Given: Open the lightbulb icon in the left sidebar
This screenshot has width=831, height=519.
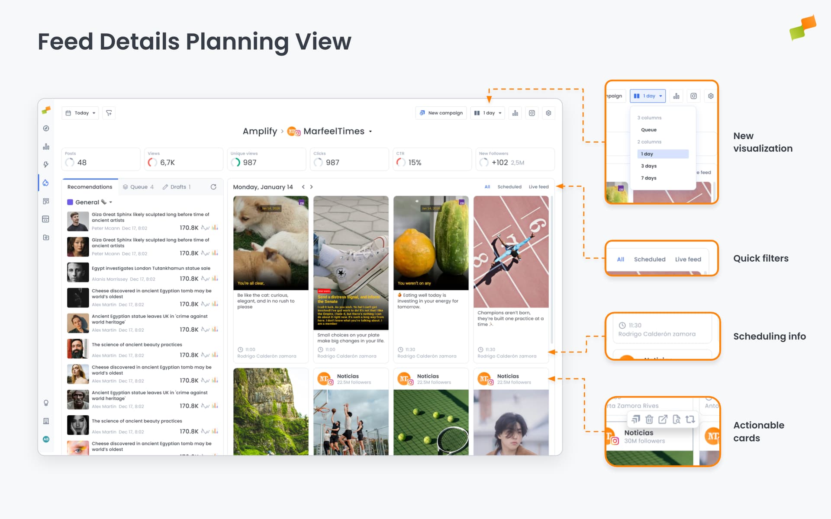Looking at the screenshot, I should pos(46,403).
